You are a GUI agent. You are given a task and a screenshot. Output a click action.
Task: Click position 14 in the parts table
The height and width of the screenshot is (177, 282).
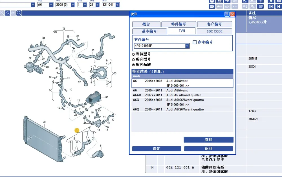[x=152, y=168]
